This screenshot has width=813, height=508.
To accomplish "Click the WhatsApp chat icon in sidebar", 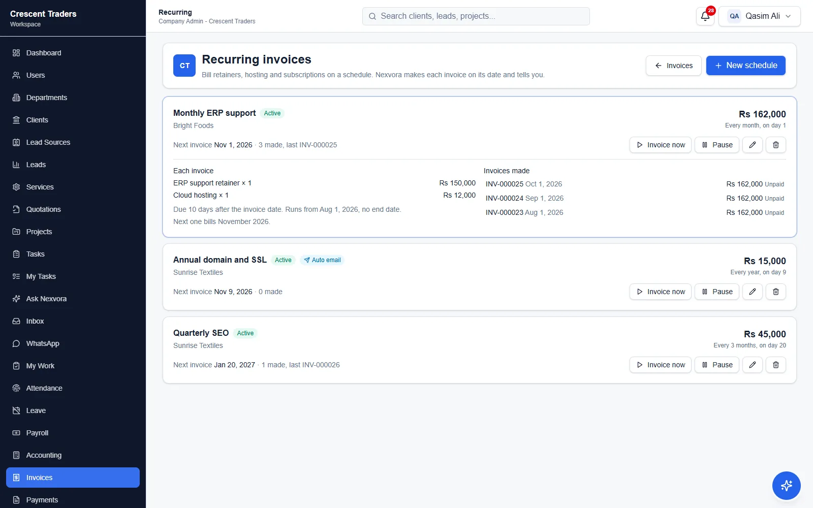I will 16,343.
